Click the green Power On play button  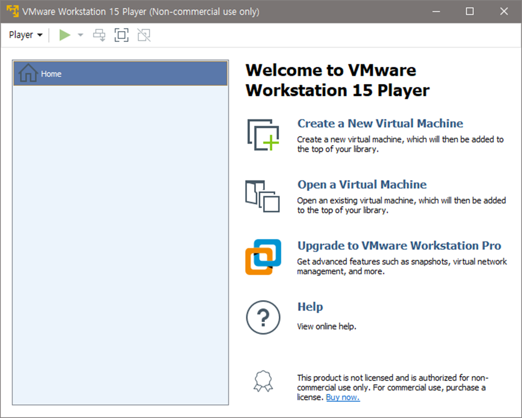[x=65, y=35]
